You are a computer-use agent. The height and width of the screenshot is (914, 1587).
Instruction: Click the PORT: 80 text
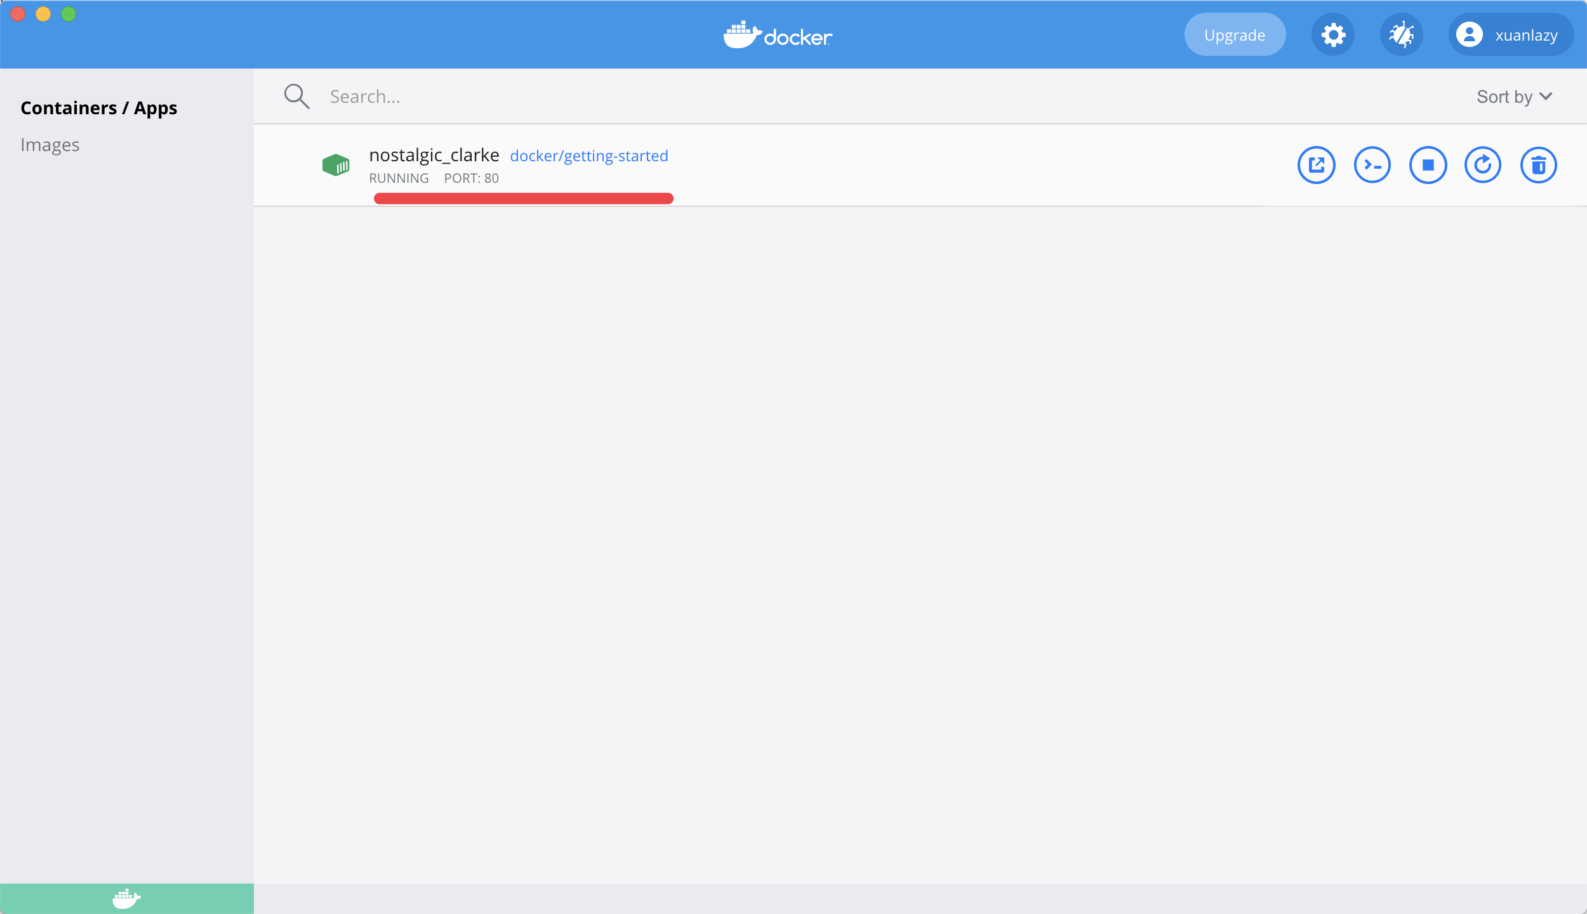point(472,178)
